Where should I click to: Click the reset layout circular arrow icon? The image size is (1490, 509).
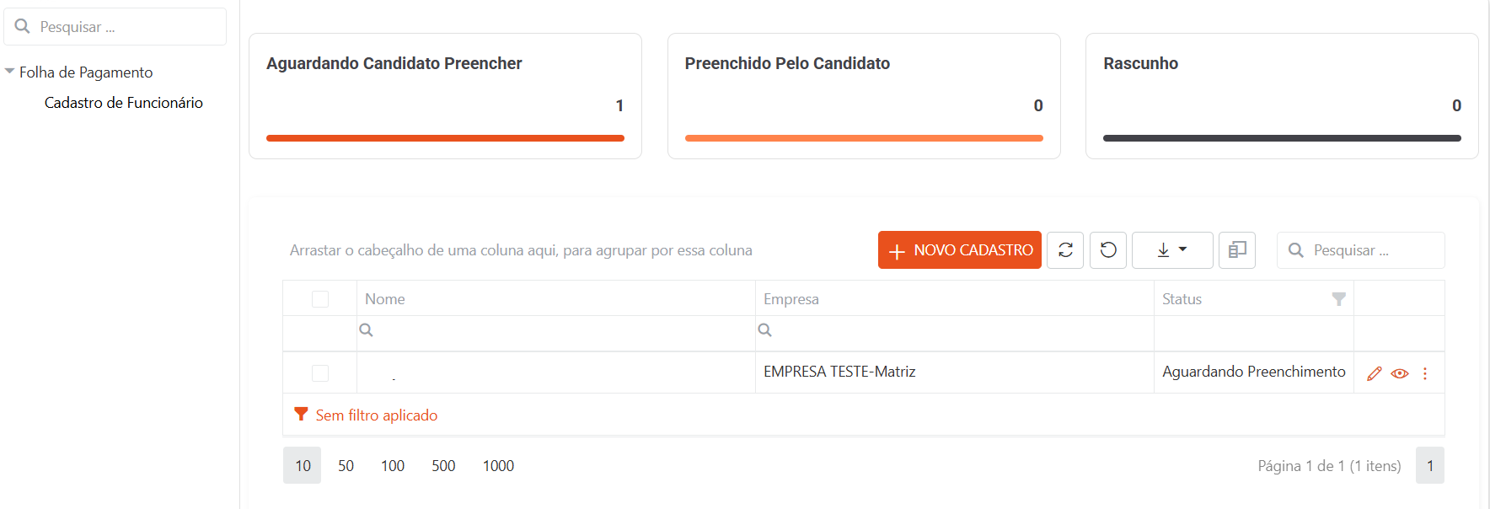point(1108,250)
